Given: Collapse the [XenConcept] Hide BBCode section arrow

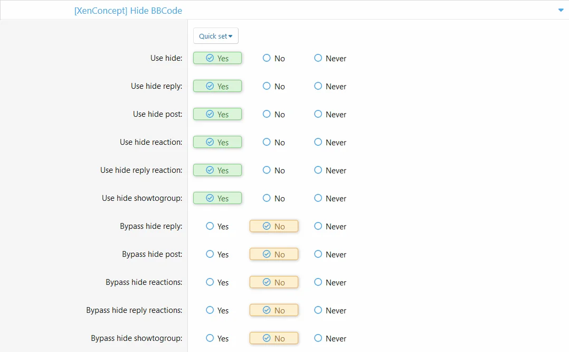Looking at the screenshot, I should [x=561, y=10].
